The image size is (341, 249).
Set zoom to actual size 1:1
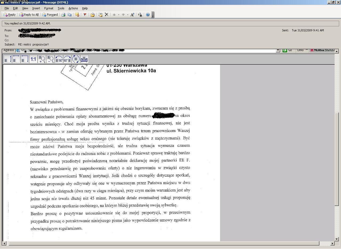point(33,59)
